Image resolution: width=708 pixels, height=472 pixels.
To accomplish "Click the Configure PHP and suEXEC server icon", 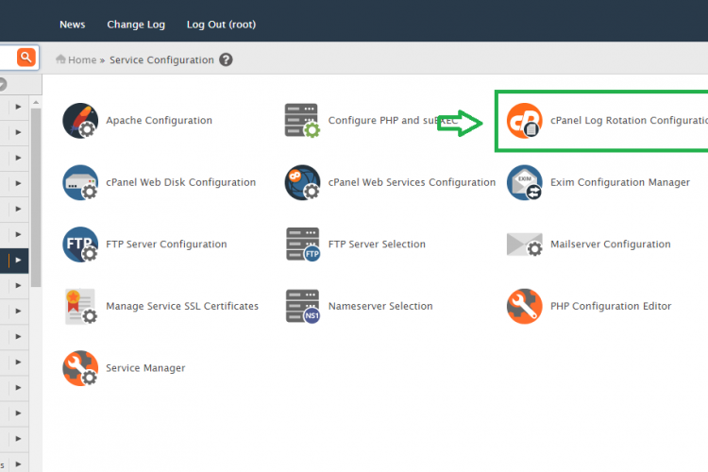I will point(302,121).
